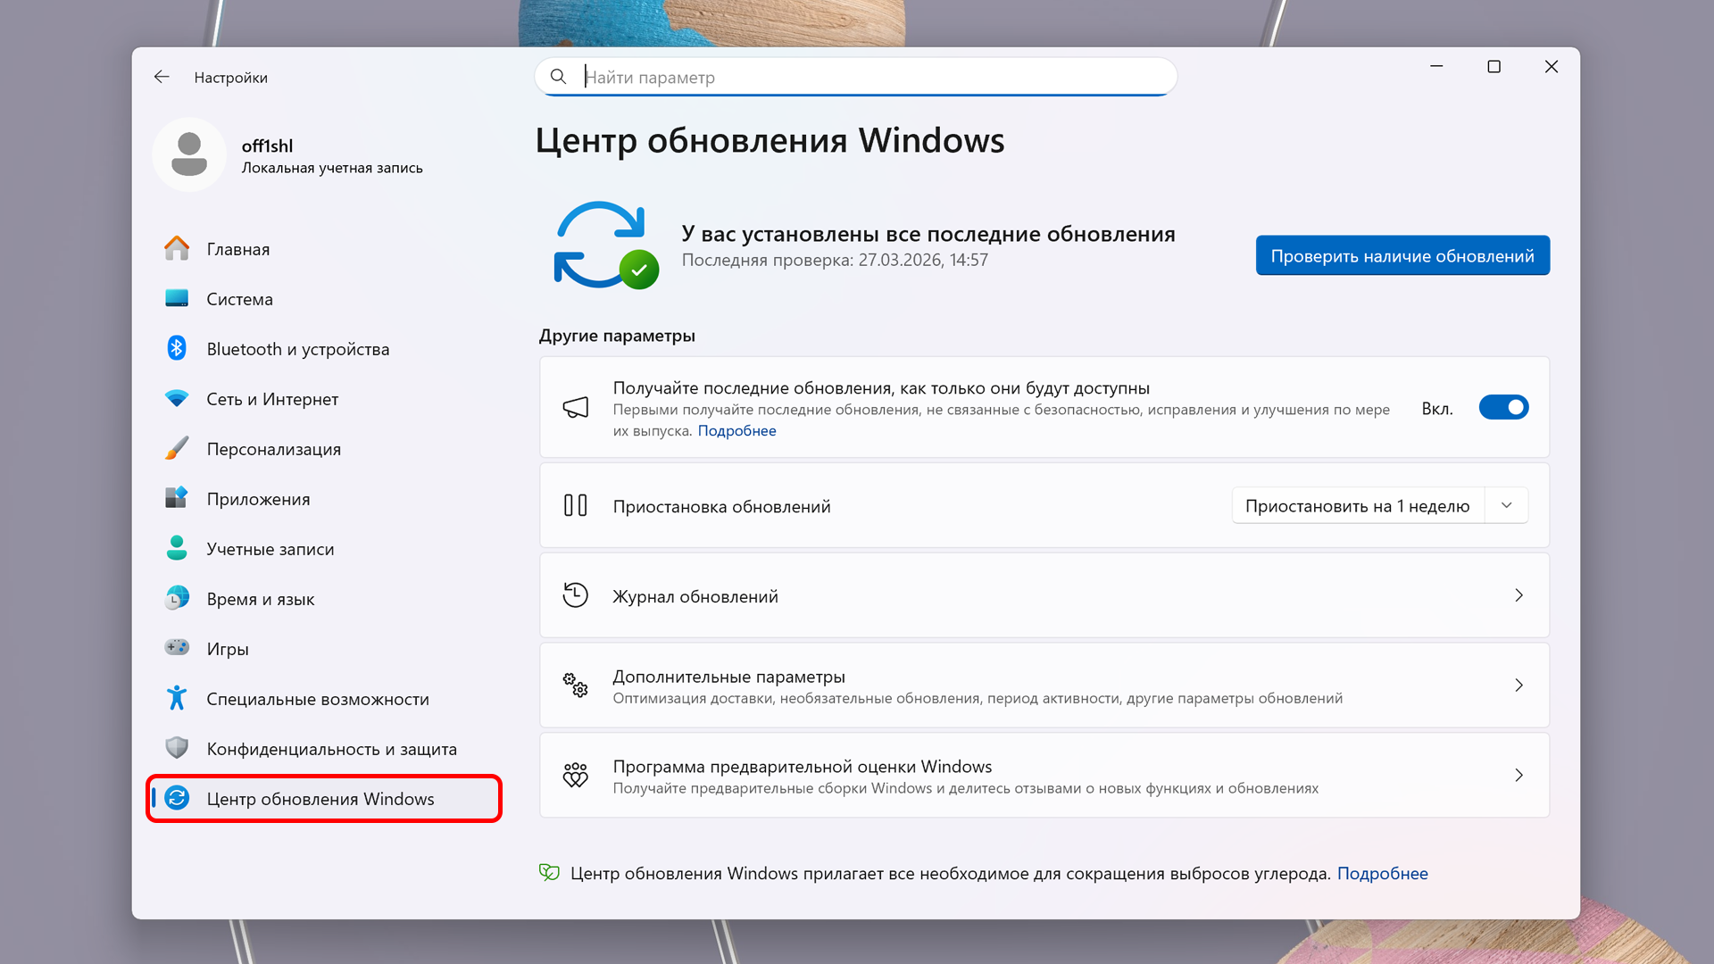1714x964 pixels.
Task: Click Приостановить на 1 неделю button
Action: pos(1357,506)
